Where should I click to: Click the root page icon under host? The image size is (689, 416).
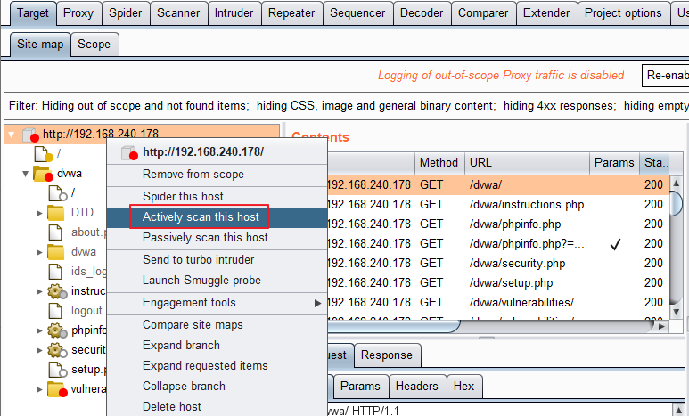click(x=43, y=154)
